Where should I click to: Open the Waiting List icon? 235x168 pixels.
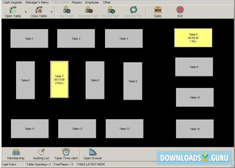click(x=41, y=152)
